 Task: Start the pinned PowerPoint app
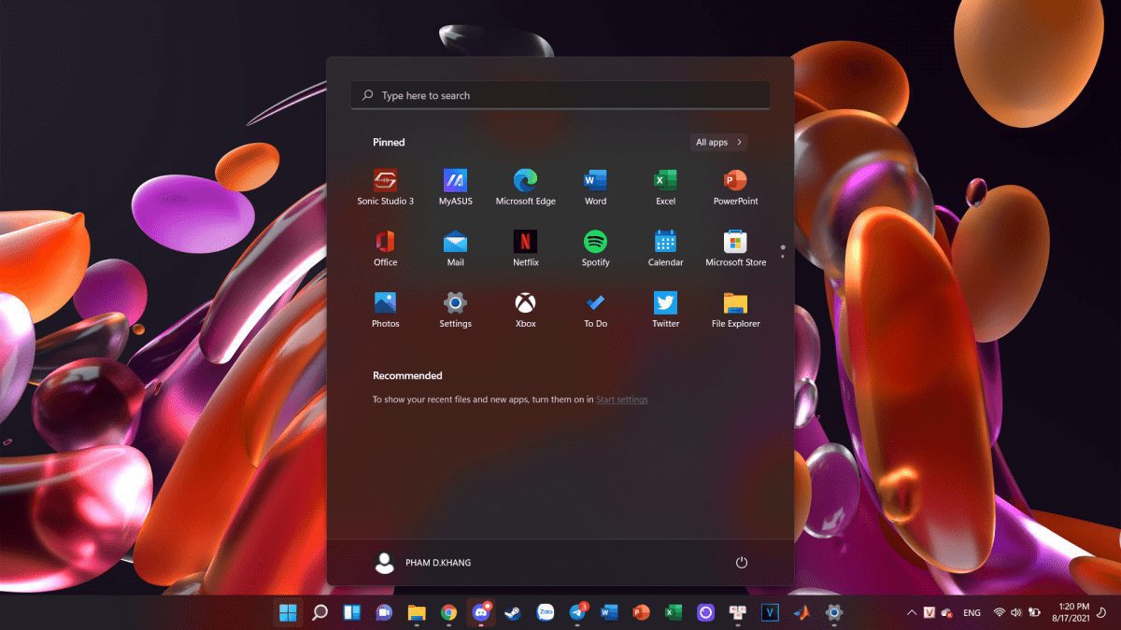[735, 187]
